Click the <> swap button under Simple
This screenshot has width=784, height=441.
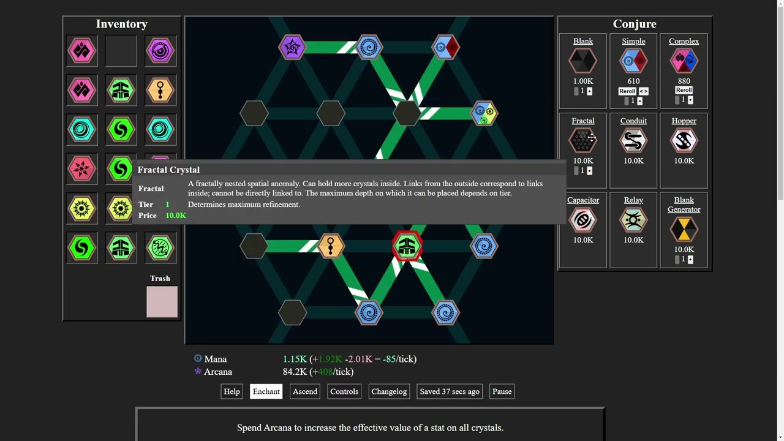[x=644, y=91]
